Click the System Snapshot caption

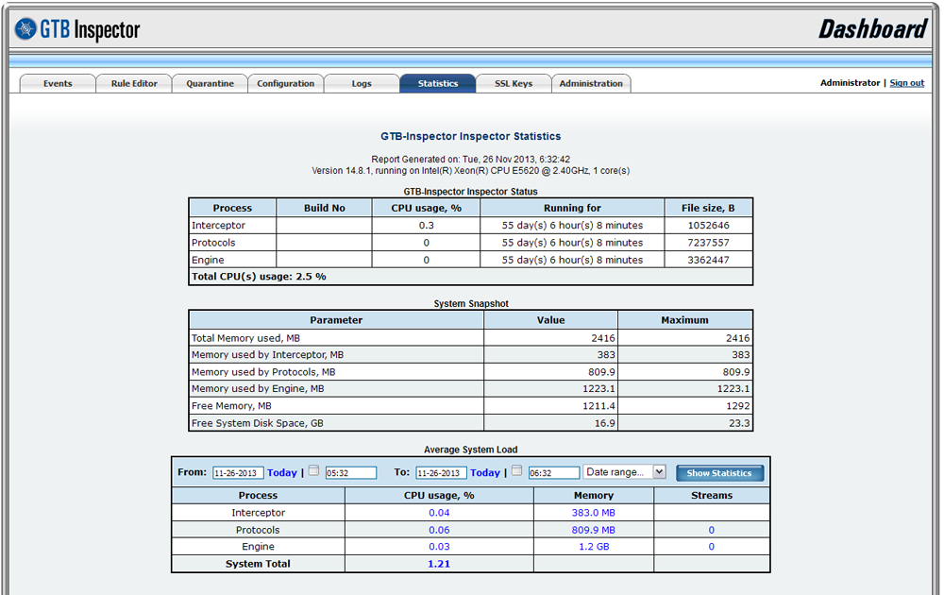471,304
